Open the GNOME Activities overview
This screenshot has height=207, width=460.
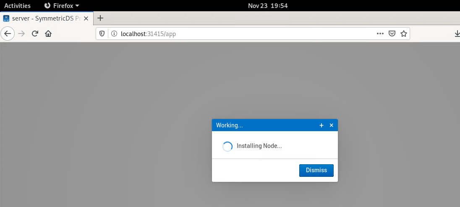17,5
